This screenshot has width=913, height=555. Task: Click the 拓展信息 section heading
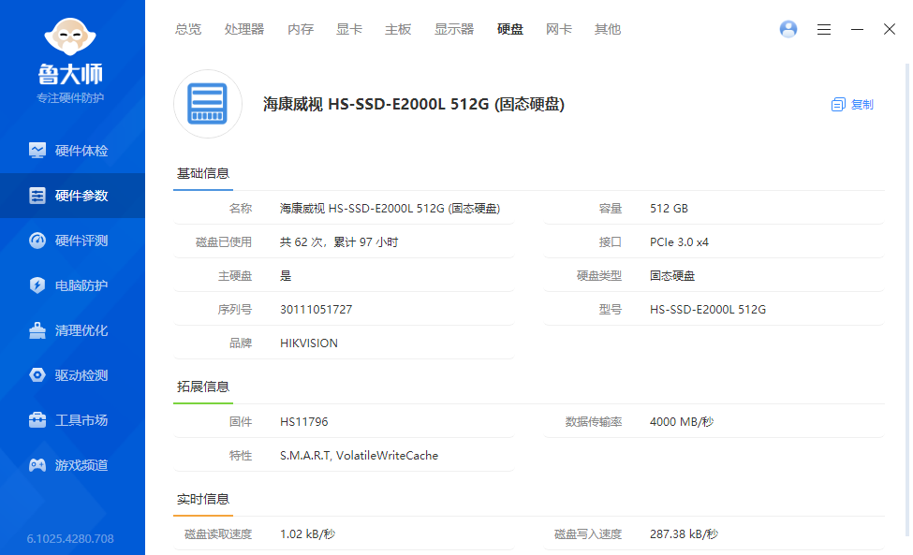pos(203,387)
